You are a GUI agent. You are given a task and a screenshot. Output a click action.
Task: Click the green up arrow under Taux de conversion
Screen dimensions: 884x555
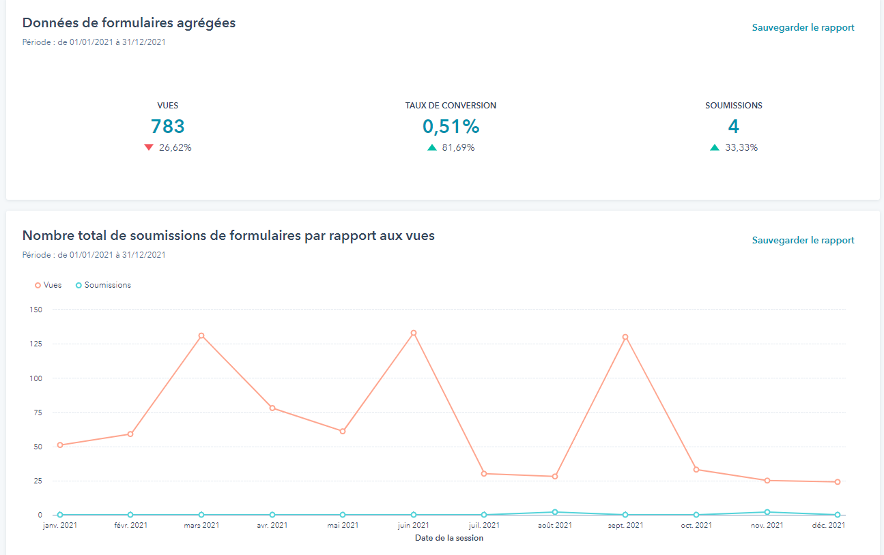431,147
